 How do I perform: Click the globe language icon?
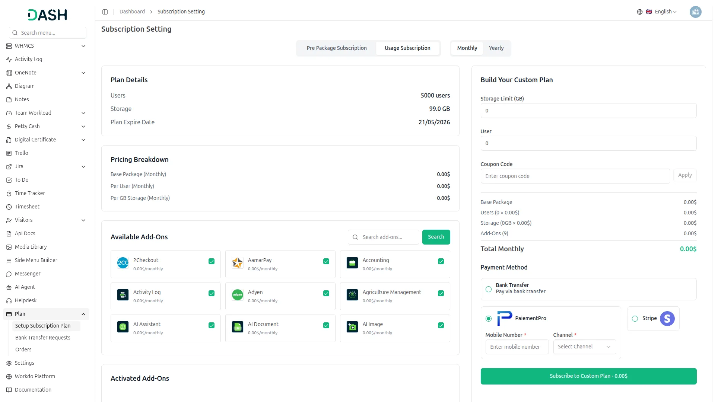click(639, 12)
